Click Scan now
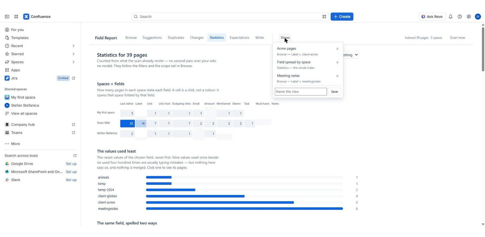Screen dimensions: 485x237 (x=457, y=38)
